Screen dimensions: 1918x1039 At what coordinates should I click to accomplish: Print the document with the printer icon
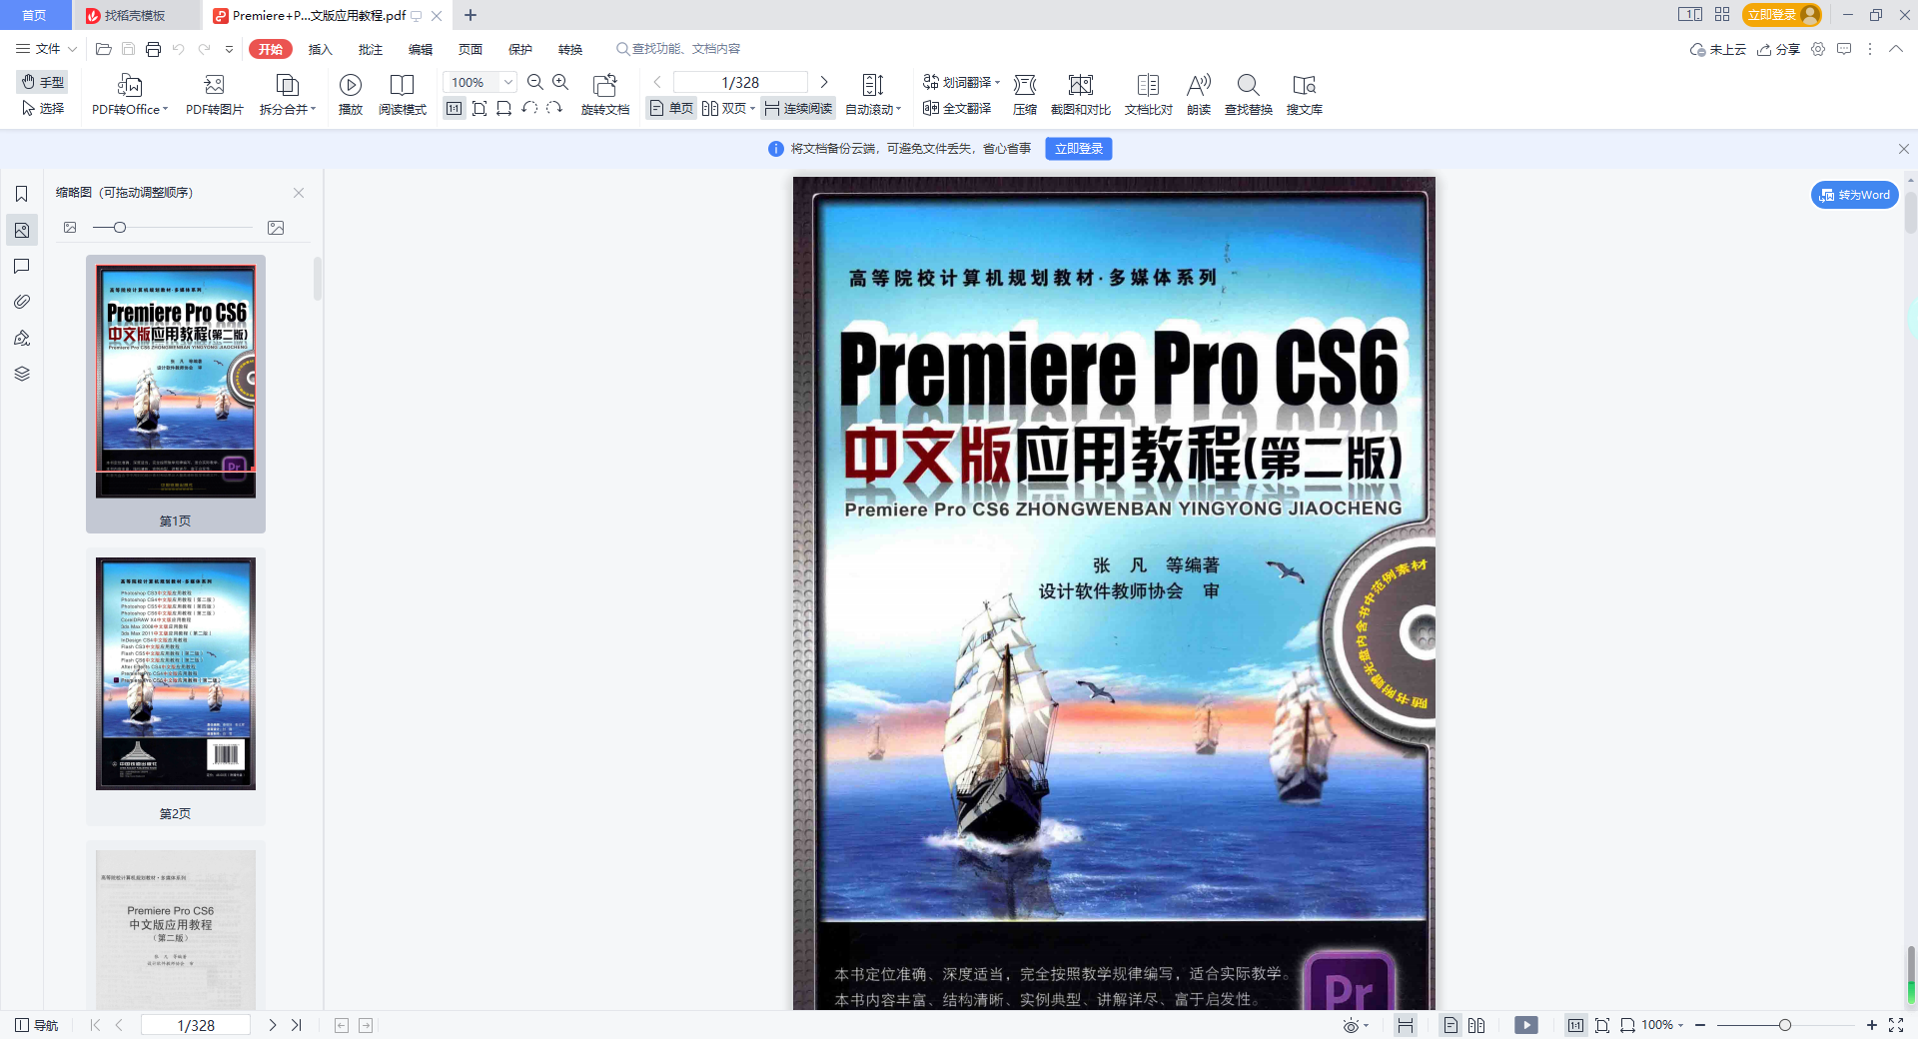coord(153,49)
